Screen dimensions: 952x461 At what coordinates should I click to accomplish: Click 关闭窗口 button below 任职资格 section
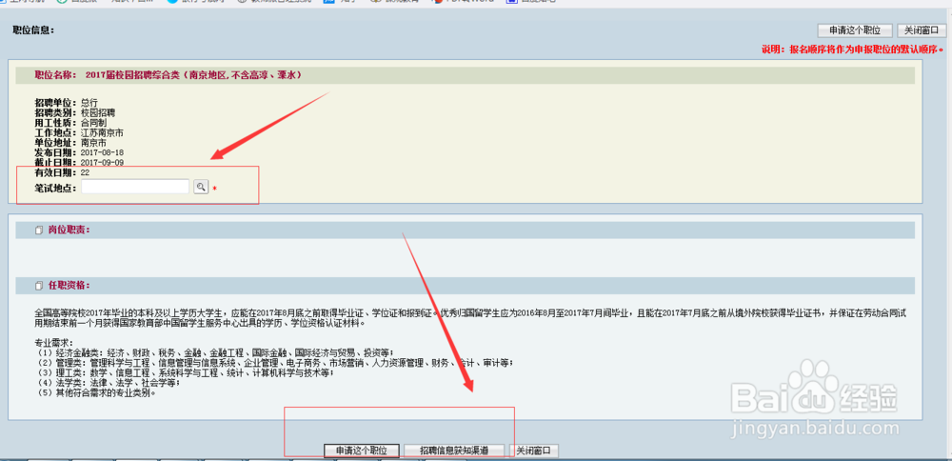[534, 451]
